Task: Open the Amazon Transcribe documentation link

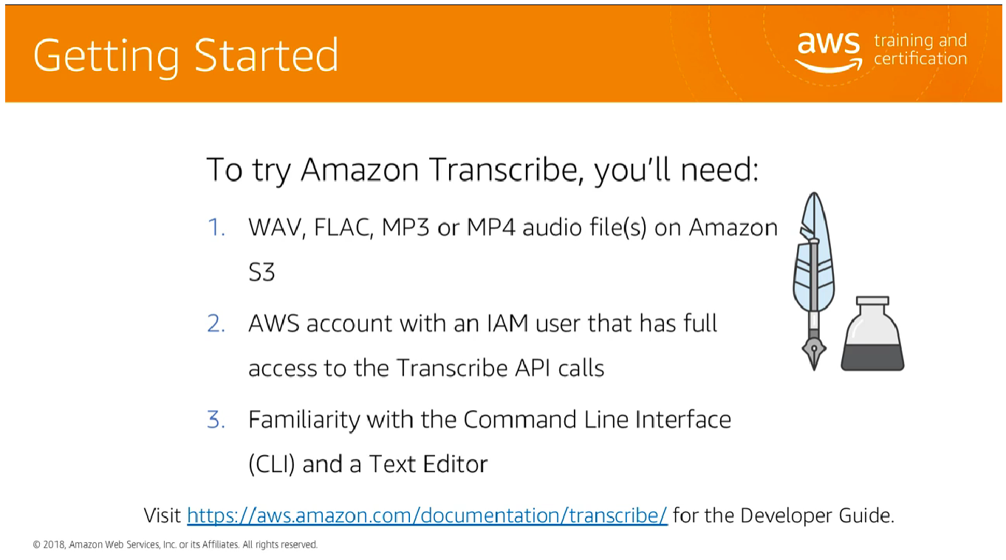Action: click(427, 515)
